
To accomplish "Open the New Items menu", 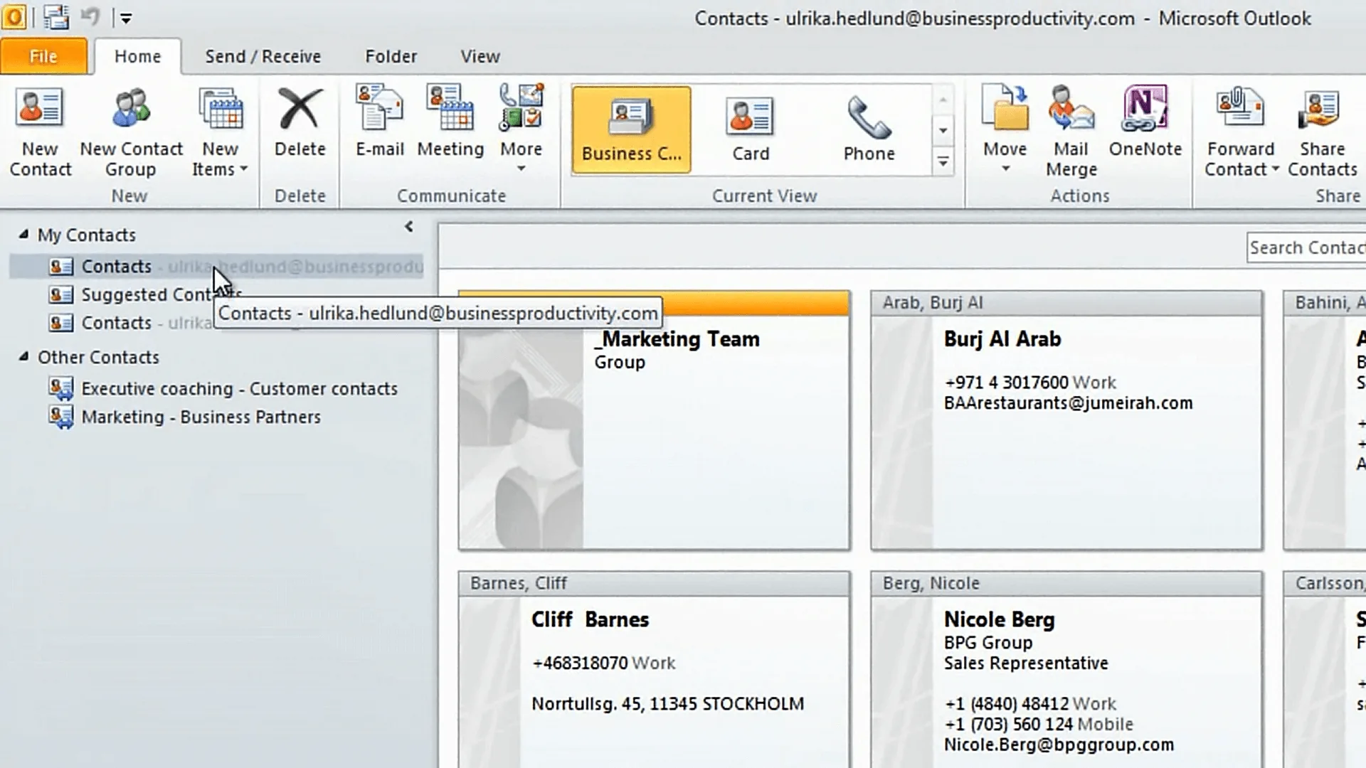I will click(220, 132).
